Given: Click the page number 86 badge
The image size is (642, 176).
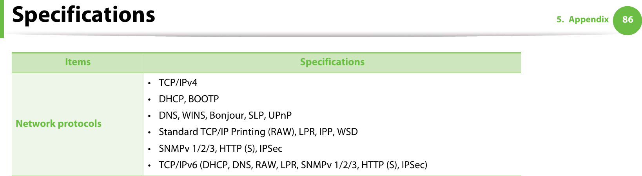Looking at the screenshot, I should (627, 20).
